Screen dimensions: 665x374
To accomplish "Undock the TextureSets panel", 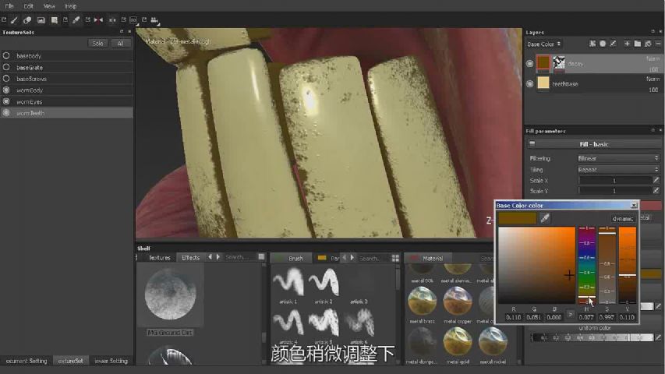I will (122, 32).
